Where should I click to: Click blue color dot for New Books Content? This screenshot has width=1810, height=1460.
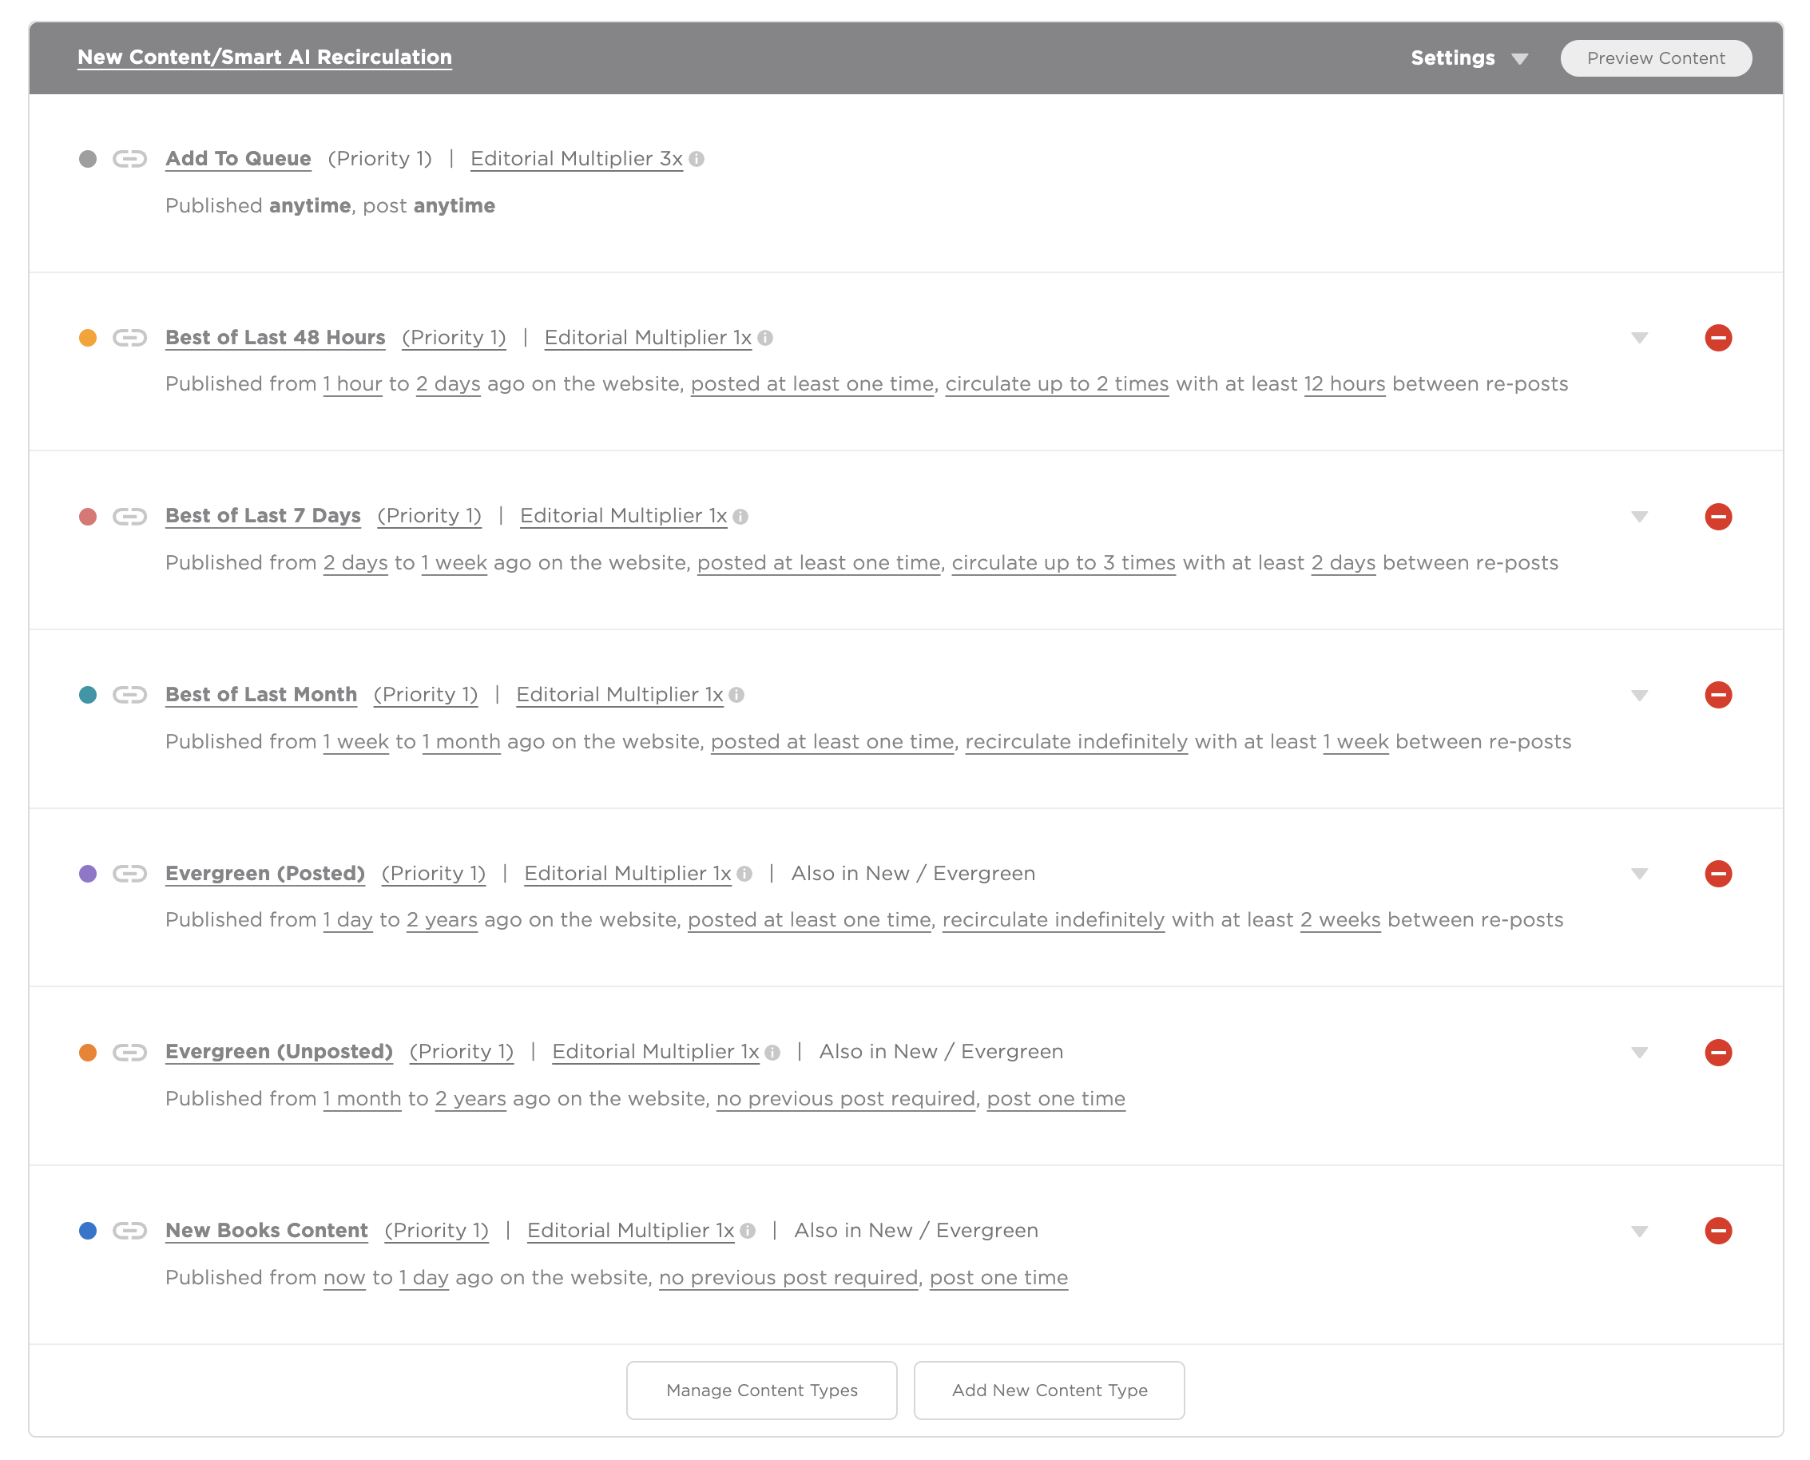point(88,1232)
